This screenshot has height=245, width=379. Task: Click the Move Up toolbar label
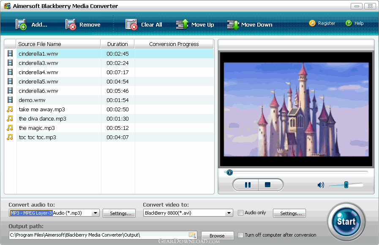[x=202, y=24]
